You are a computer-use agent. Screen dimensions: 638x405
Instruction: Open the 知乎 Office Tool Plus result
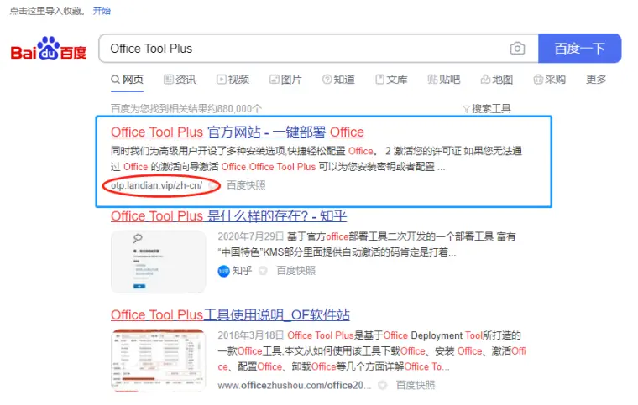point(228,215)
